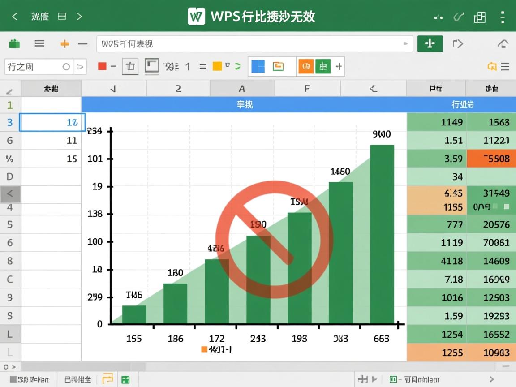Viewport: 516px width, 387px height.
Task: Enable the radio-style circle control in the name box
Action: (66, 66)
